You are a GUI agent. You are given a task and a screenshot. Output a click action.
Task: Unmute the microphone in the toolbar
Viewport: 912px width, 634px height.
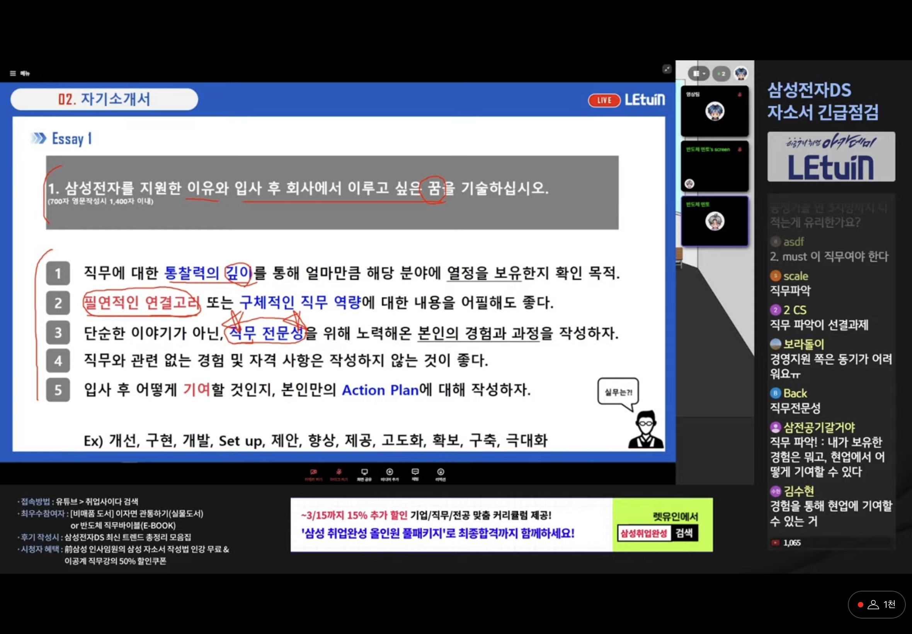[339, 473]
